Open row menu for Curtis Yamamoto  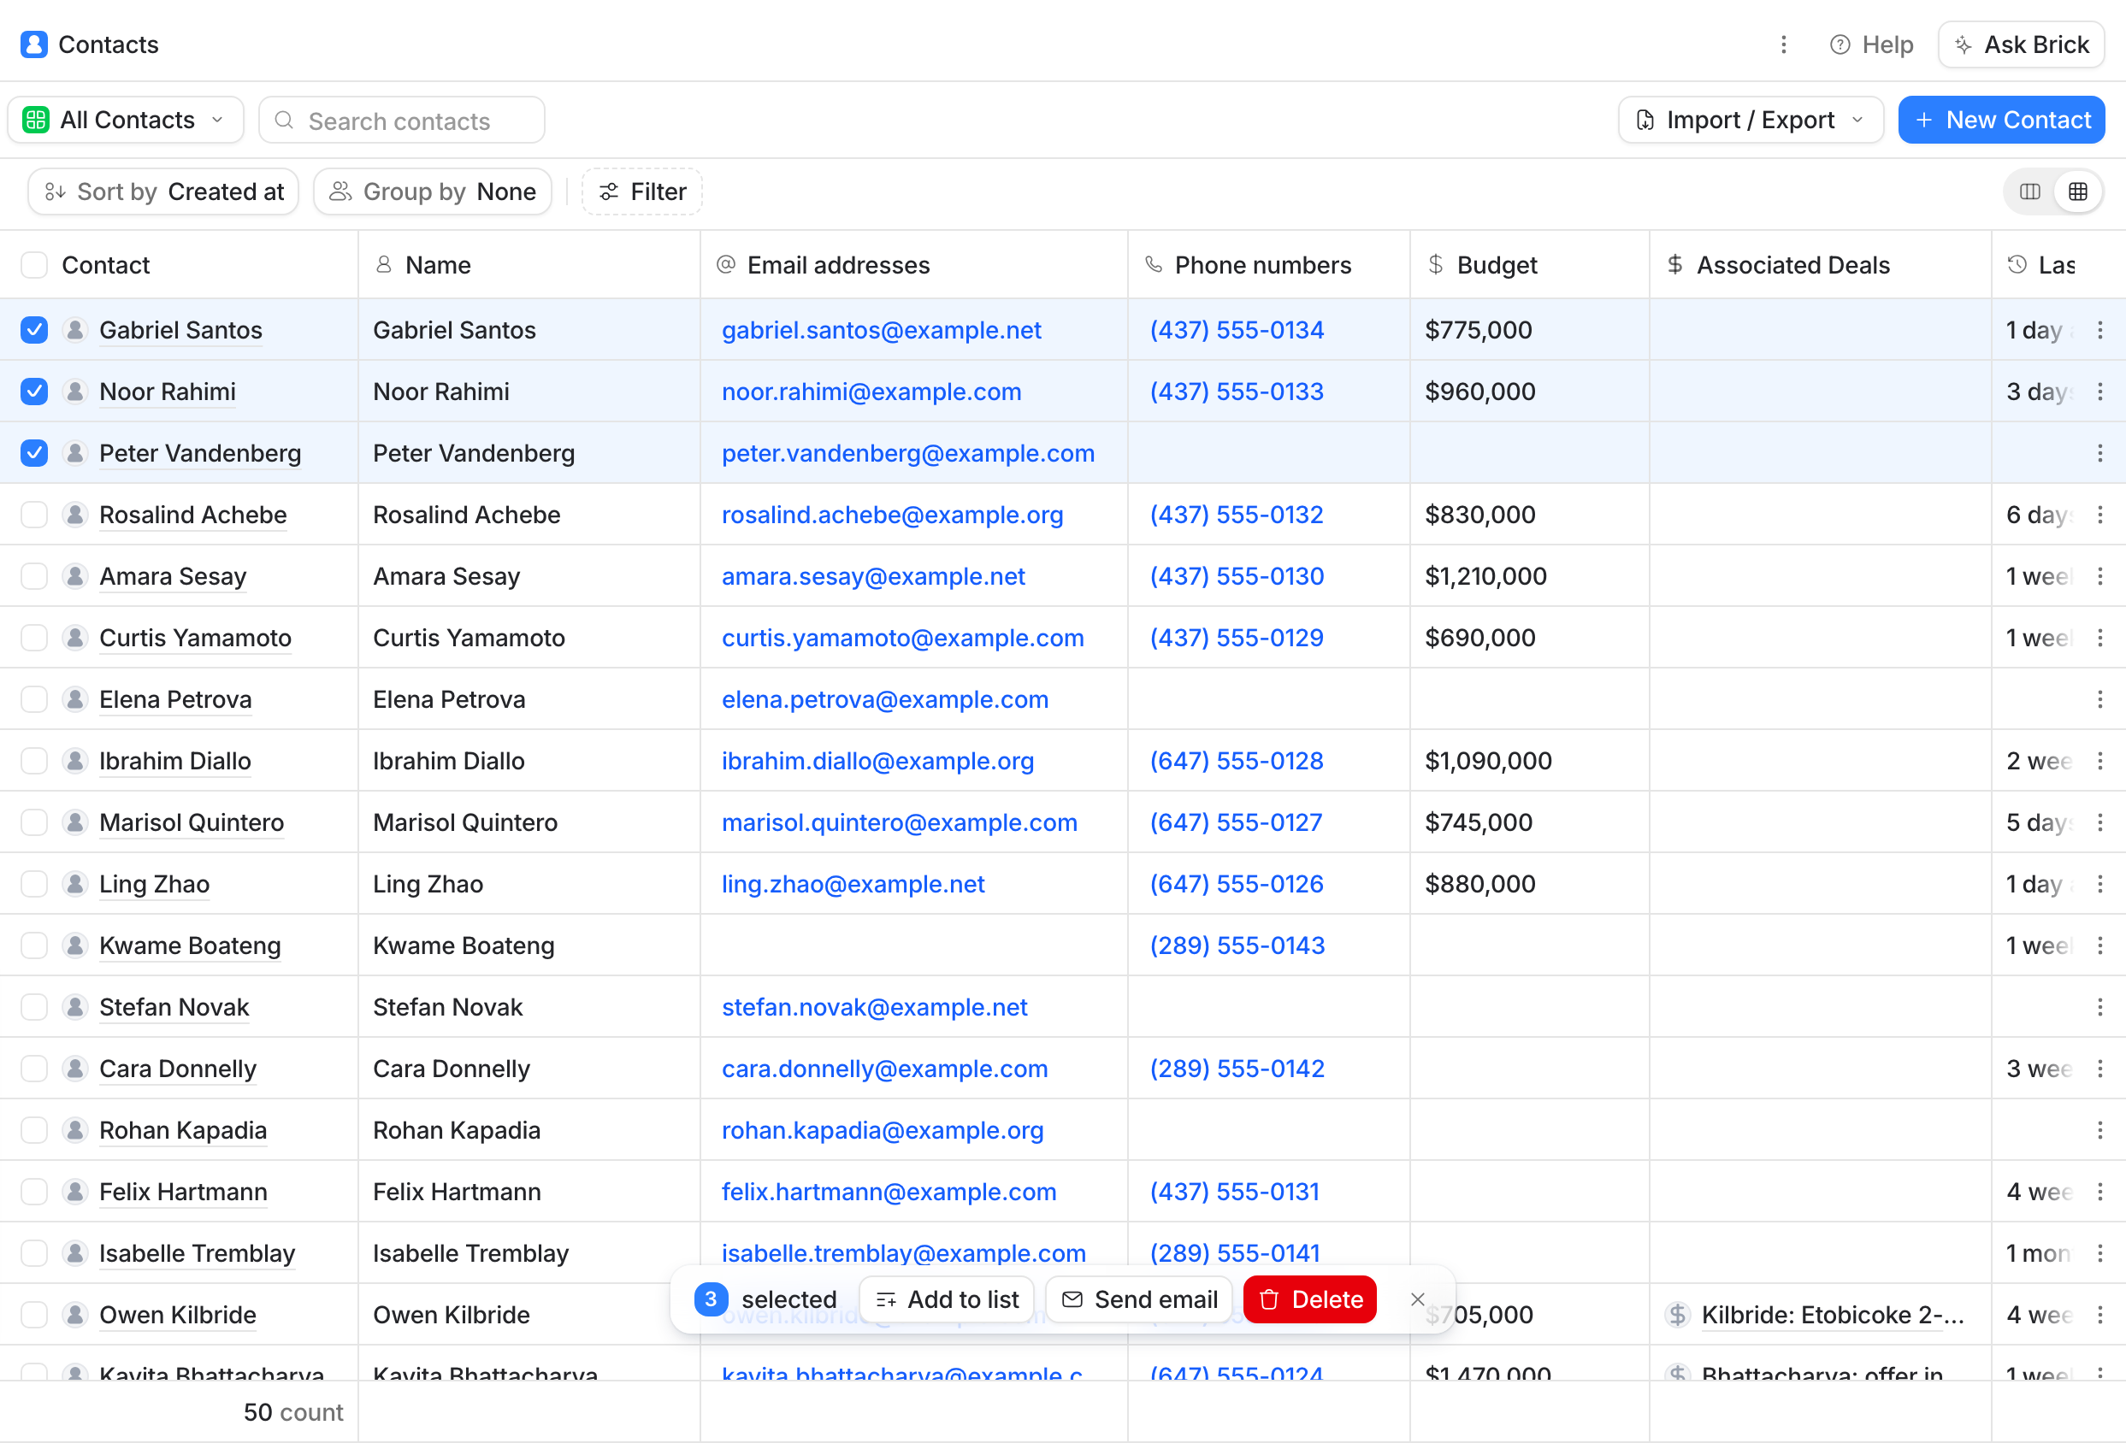coord(2099,639)
